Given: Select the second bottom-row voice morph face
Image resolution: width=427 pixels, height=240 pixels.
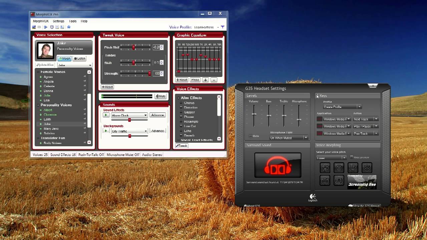Looking at the screenshot, I should coord(339,180).
